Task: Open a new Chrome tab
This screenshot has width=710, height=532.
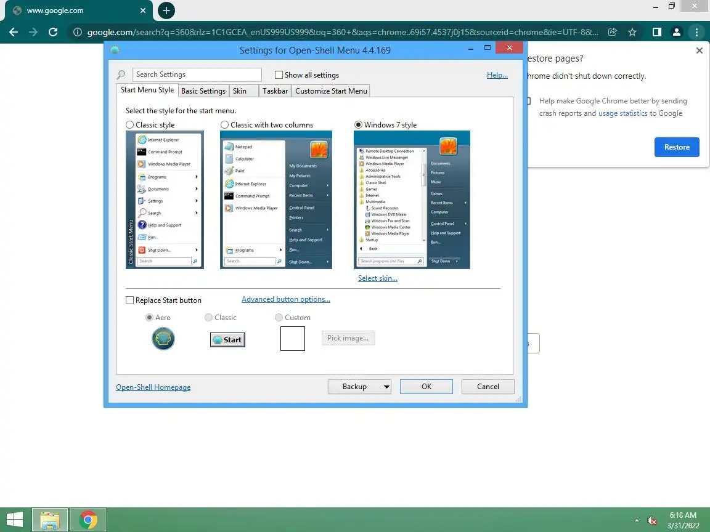Action: pos(166,10)
